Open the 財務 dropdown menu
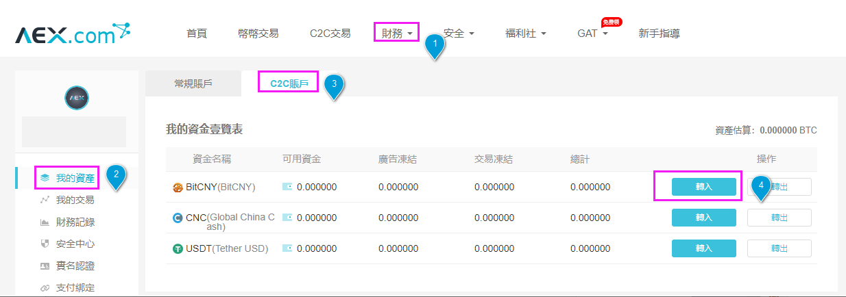 click(397, 33)
